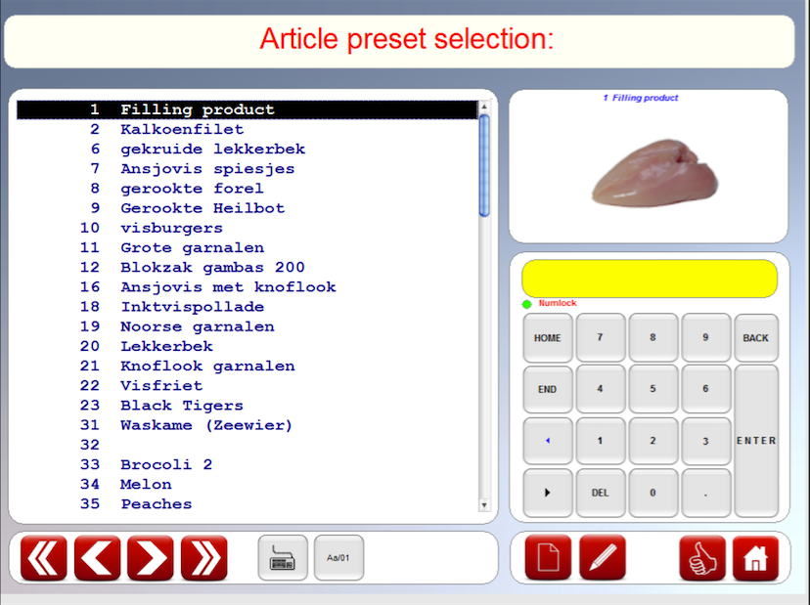Select article 6 gekruide lekkerbek

[247, 149]
